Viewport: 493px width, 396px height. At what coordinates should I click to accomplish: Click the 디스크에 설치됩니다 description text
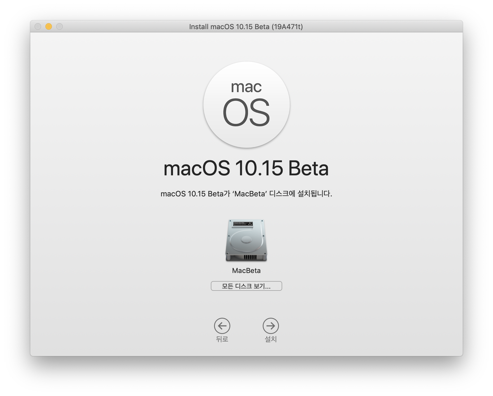click(301, 194)
